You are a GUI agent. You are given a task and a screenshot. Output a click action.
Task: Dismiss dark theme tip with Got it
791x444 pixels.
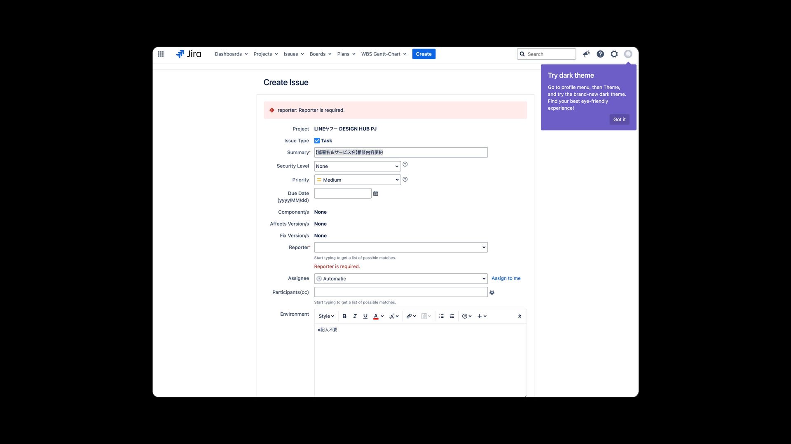click(619, 120)
